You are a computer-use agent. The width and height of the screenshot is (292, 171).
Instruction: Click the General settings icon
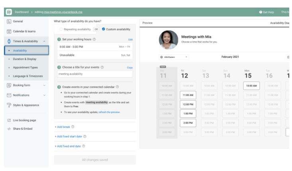point(9,21)
